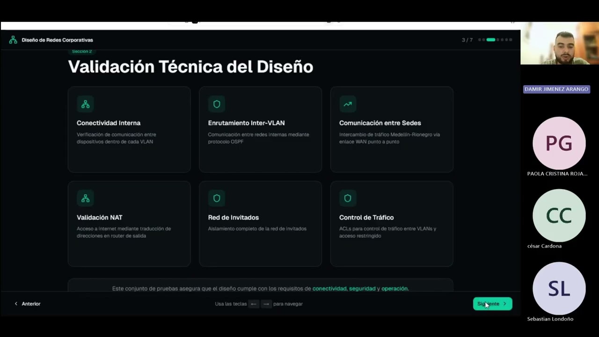This screenshot has width=599, height=337.
Task: Select the presenter's webcam video thumbnail
Action: click(x=560, y=43)
